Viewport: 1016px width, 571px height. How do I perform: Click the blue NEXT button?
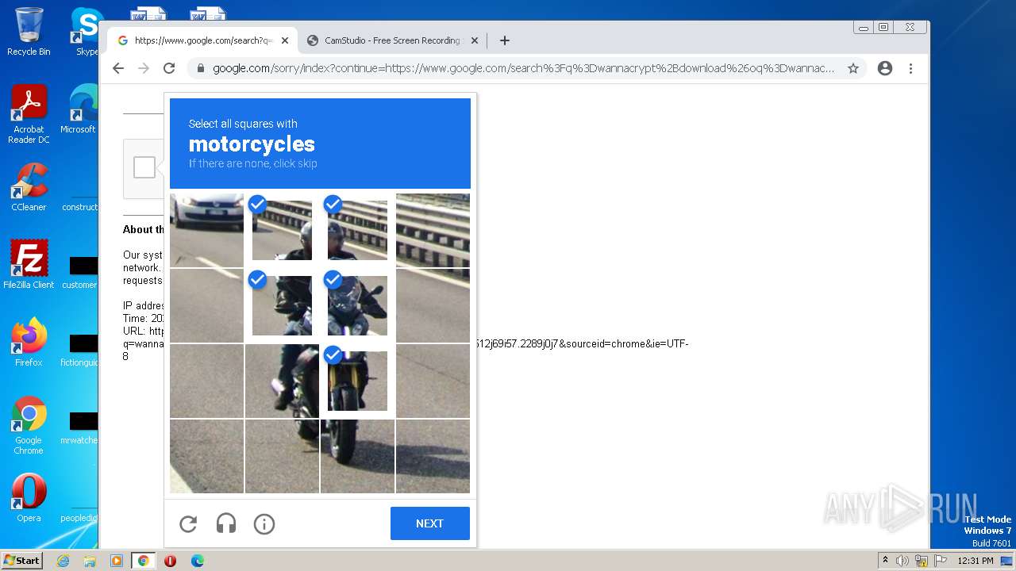point(430,523)
